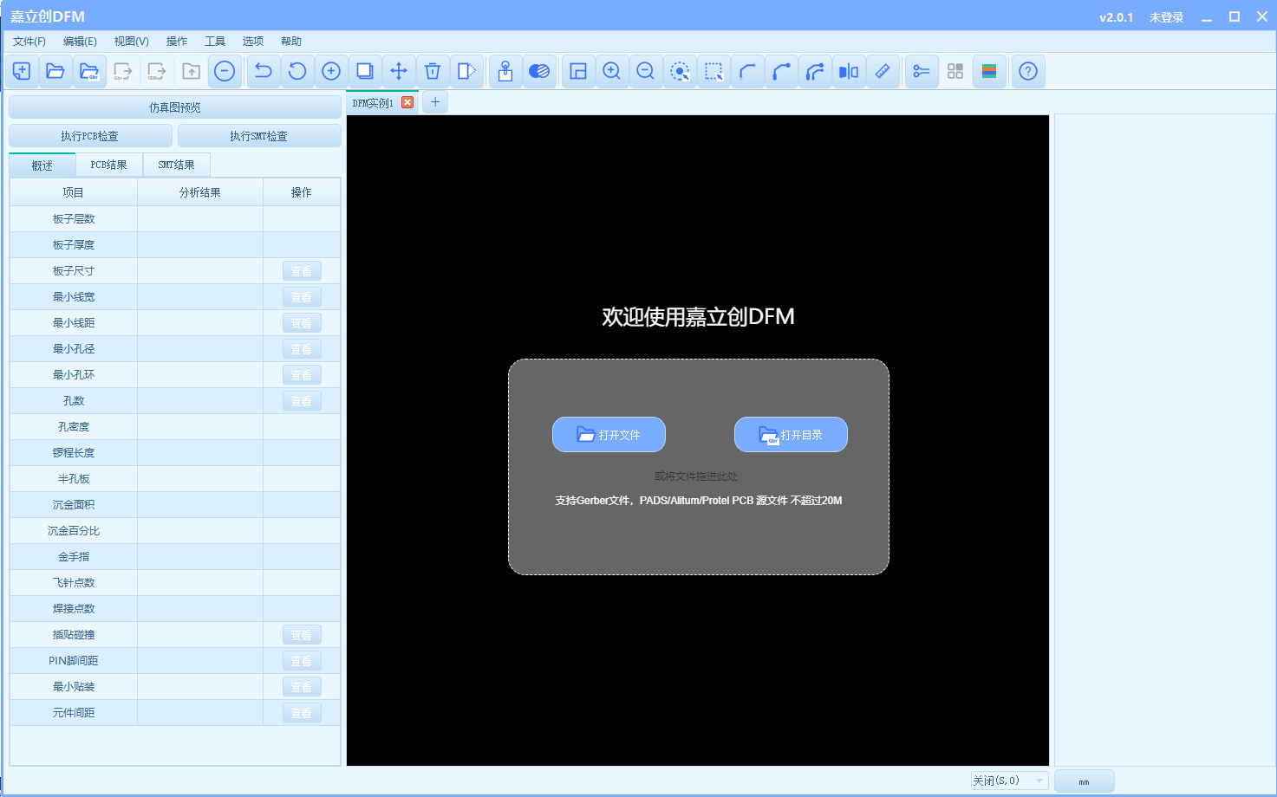The width and height of the screenshot is (1277, 797).
Task: Click the striped overlap circles icon
Action: [539, 71]
